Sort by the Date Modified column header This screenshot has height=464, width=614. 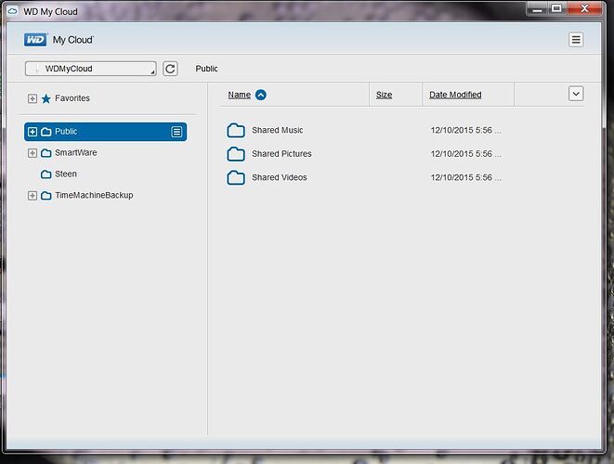coord(455,95)
